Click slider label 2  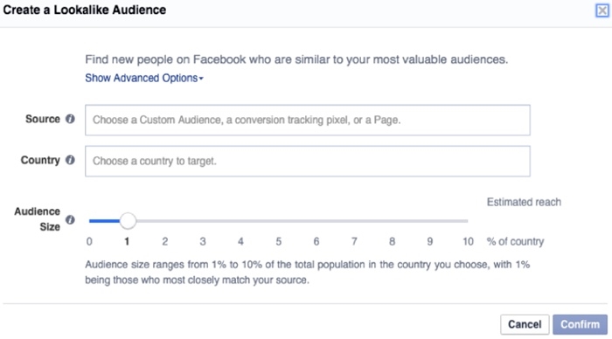165,241
